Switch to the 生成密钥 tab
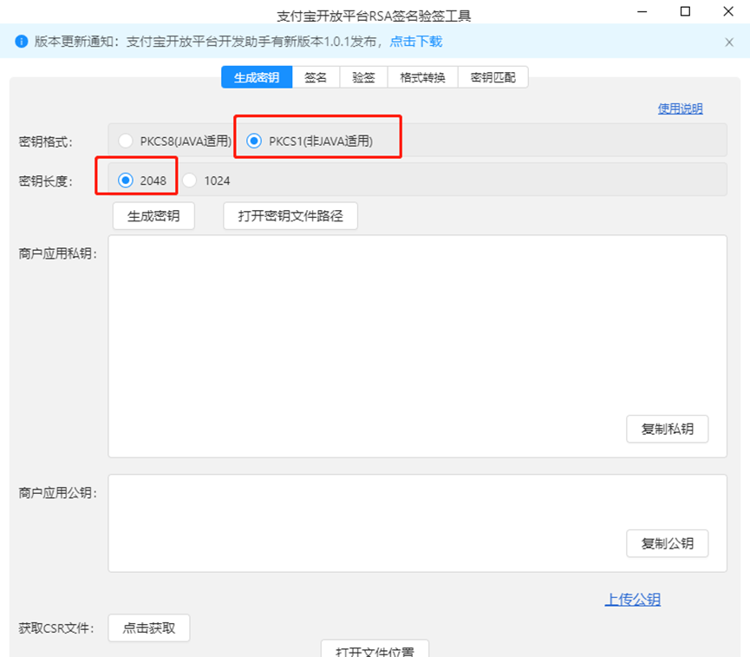Screen dimensions: 750x657 [257, 77]
